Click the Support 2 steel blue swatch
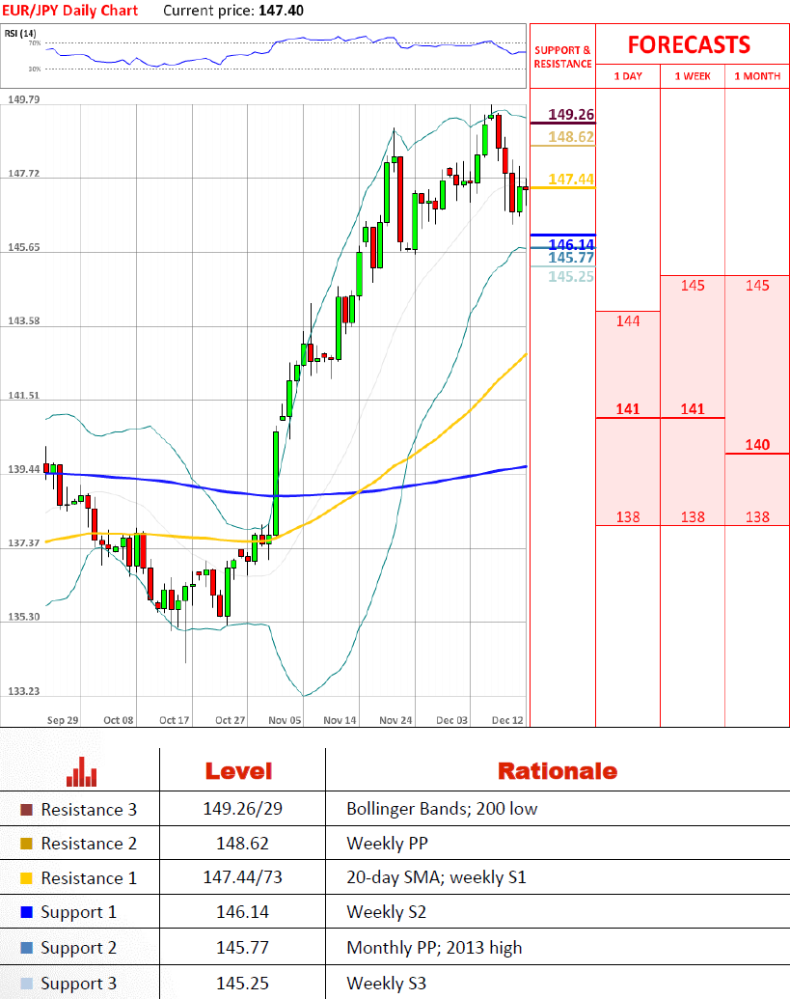Viewport: 790px width, 999px height. point(26,948)
